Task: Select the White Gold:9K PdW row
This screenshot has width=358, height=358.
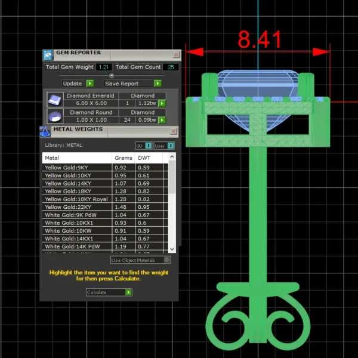Action: click(x=105, y=215)
